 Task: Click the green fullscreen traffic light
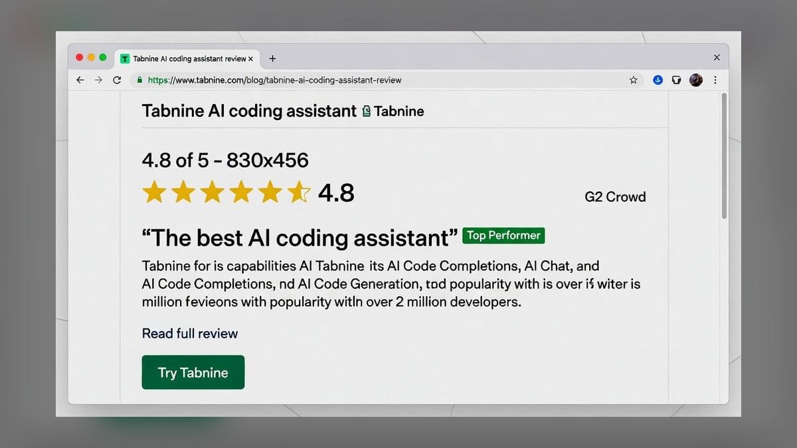click(103, 58)
